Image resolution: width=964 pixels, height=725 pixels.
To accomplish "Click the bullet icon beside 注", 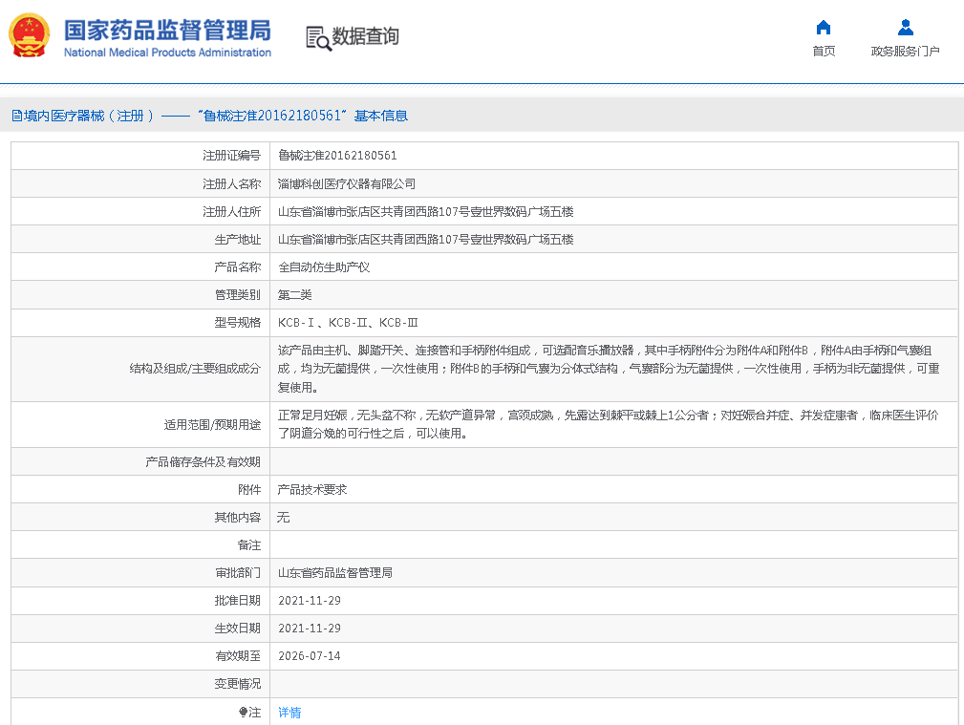I will 243,713.
